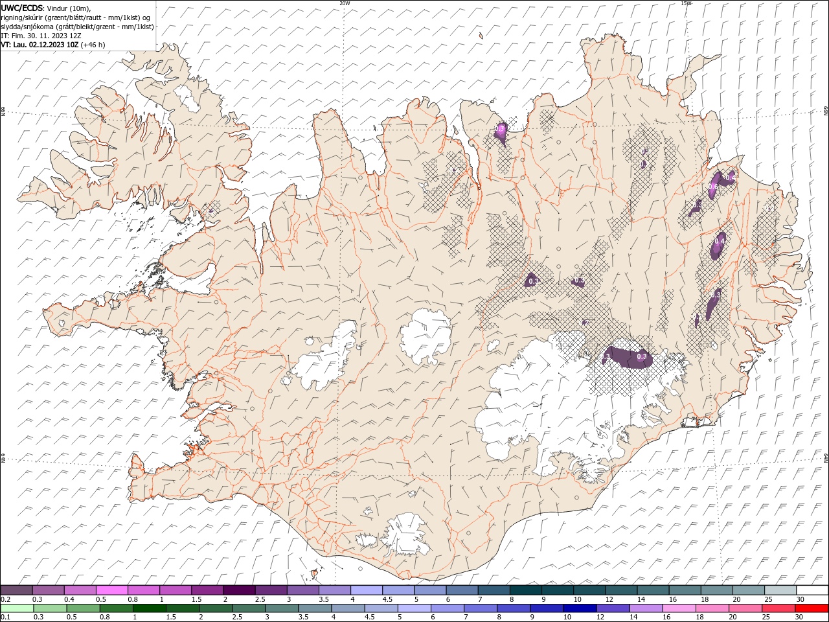Select the 'rigning/skúrir' legend description line
The width and height of the screenshot is (829, 622).
coord(75,17)
